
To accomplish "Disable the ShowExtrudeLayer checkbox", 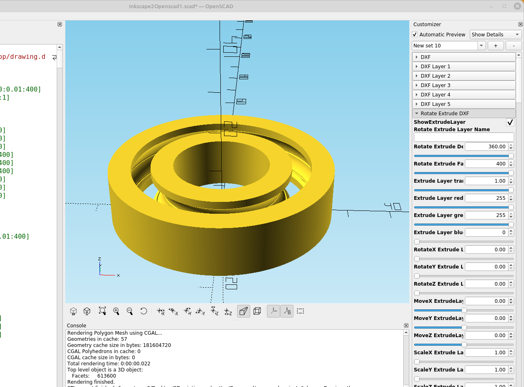I will (x=510, y=122).
